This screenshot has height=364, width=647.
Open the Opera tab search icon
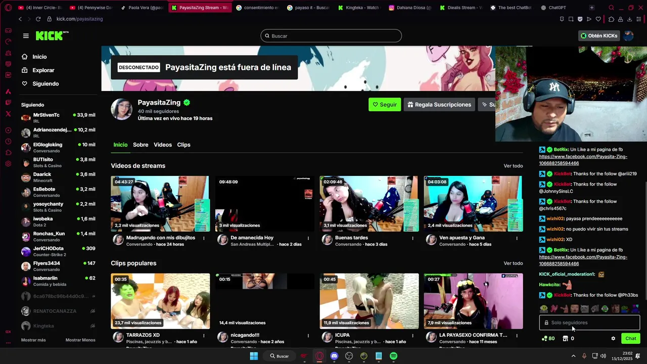click(x=611, y=8)
